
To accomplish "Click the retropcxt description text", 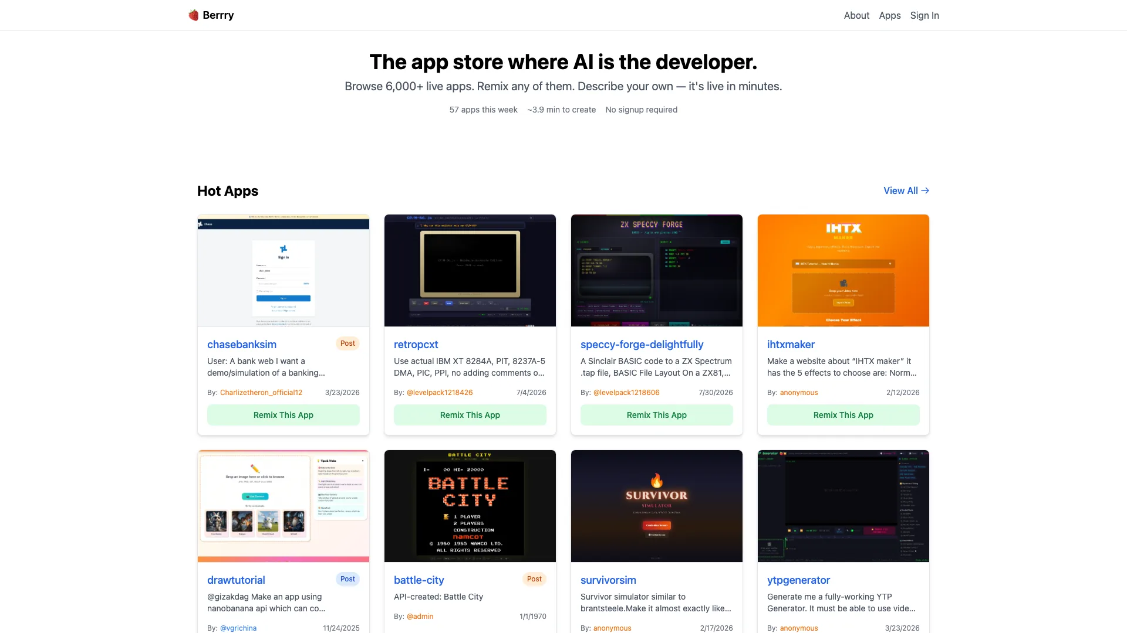I will (x=470, y=367).
